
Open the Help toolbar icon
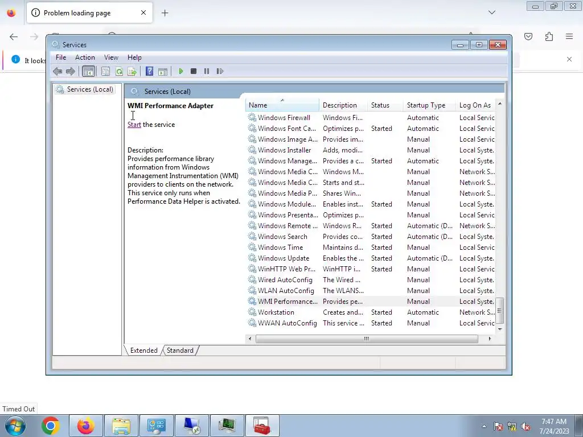[150, 71]
